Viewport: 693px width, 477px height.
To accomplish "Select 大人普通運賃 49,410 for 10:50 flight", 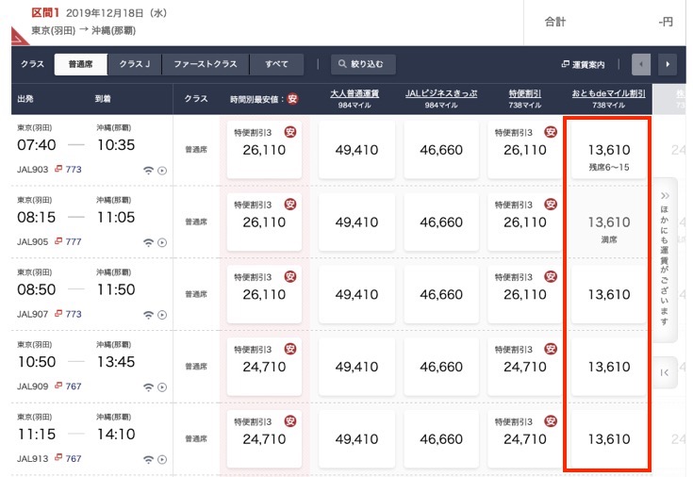I will coord(356,367).
